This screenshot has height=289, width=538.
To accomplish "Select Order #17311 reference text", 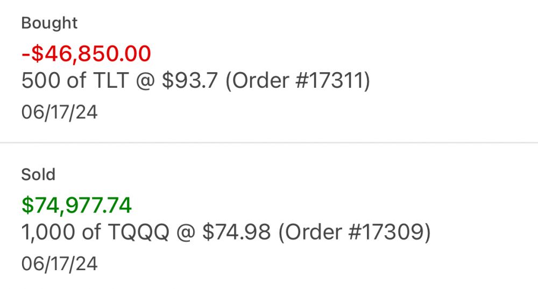I will [298, 81].
